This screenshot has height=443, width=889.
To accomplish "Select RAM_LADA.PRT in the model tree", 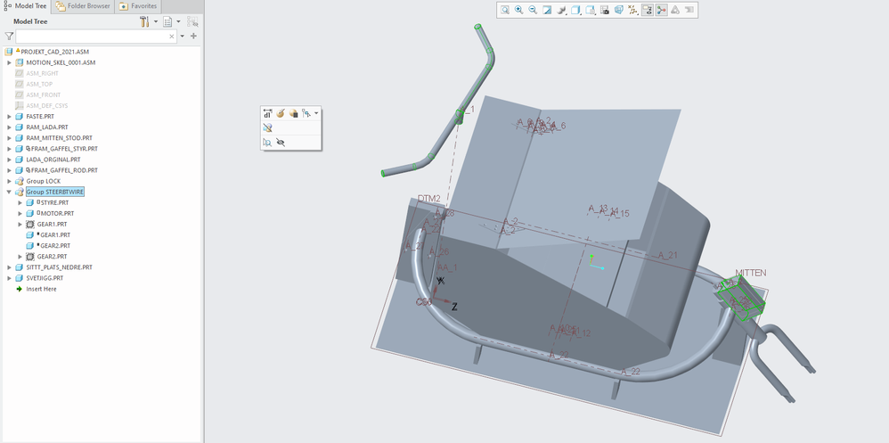I will point(46,127).
